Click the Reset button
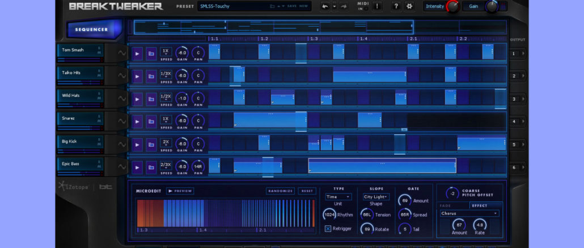The width and height of the screenshot is (584, 248). pos(307,191)
